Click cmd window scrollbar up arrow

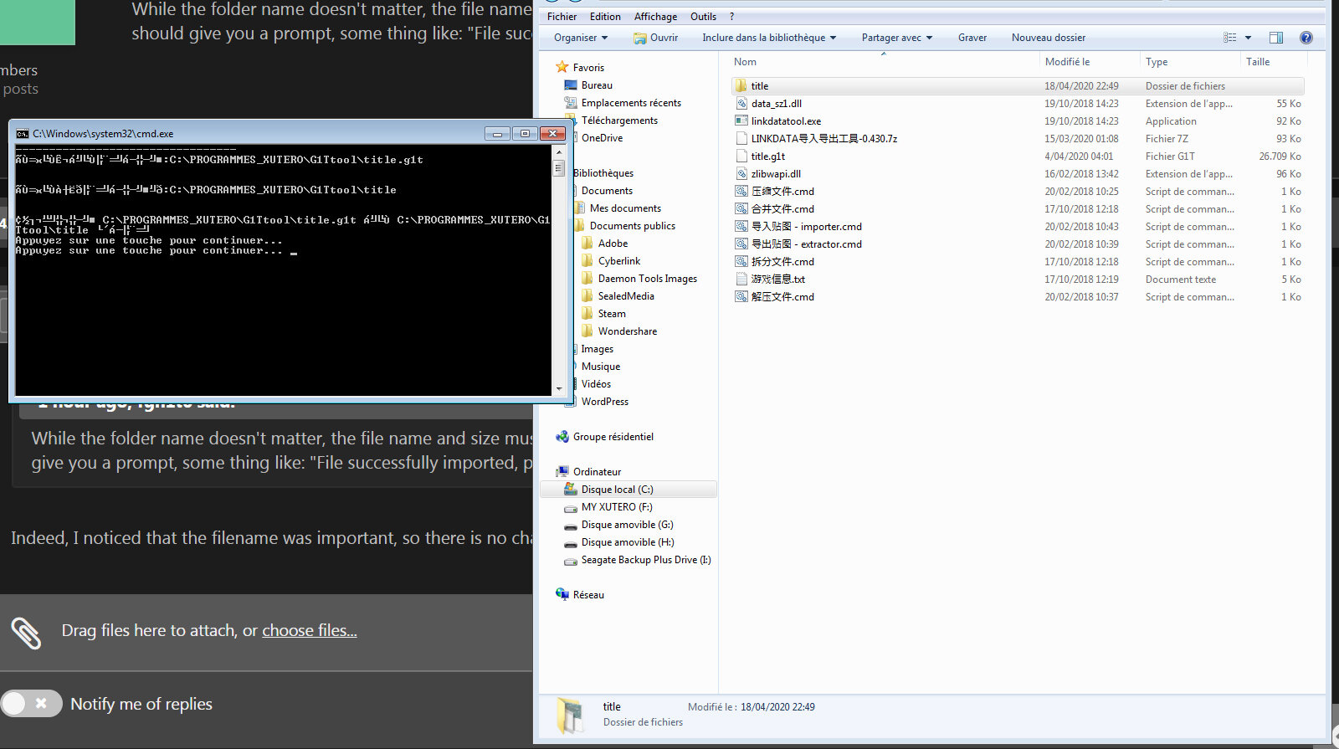[x=559, y=153]
